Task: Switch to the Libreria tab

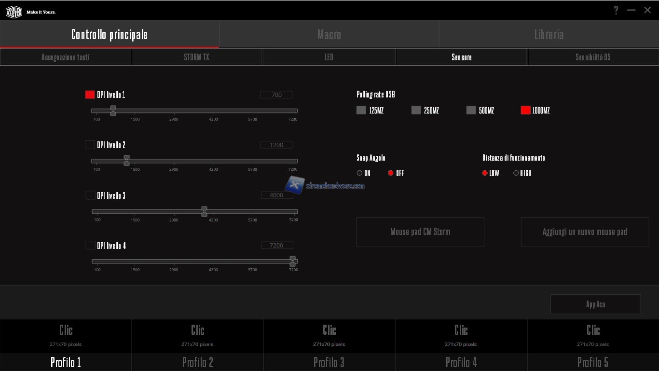Action: pos(549,34)
